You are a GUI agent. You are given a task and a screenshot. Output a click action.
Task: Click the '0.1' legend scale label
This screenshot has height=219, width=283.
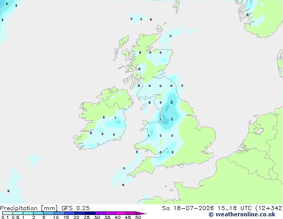point(5,217)
